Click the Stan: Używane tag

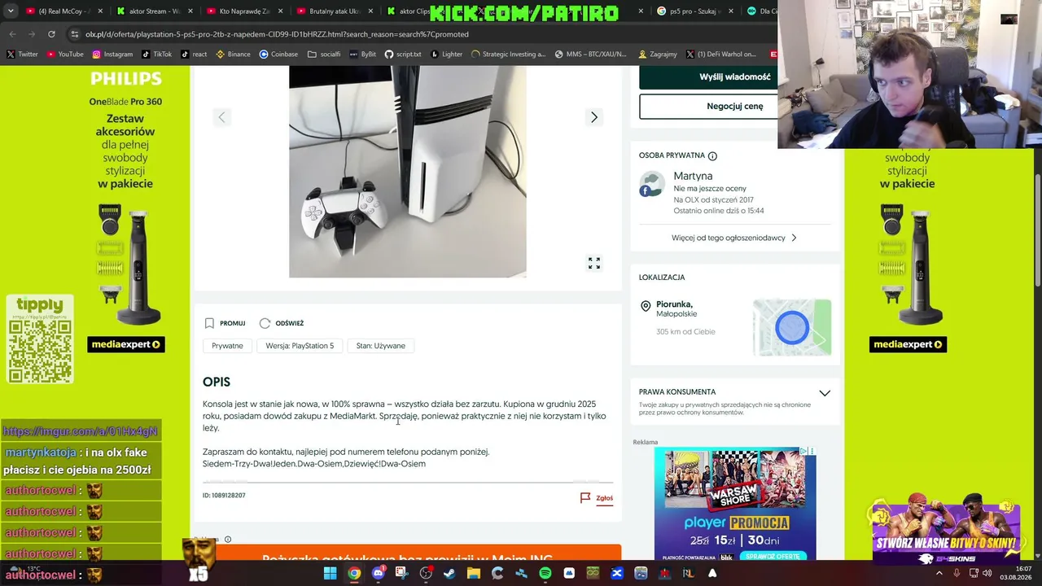[380, 346]
